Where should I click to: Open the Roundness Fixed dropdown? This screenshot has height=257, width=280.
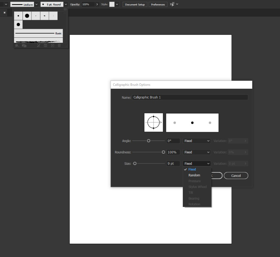point(197,152)
